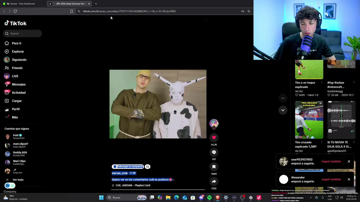
Task: Open nic.fut under Tiro a un toque
Action: point(299,91)
